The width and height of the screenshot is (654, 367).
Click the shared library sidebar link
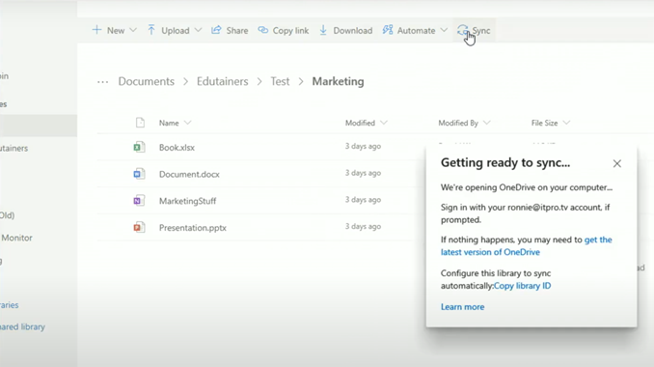tap(22, 326)
